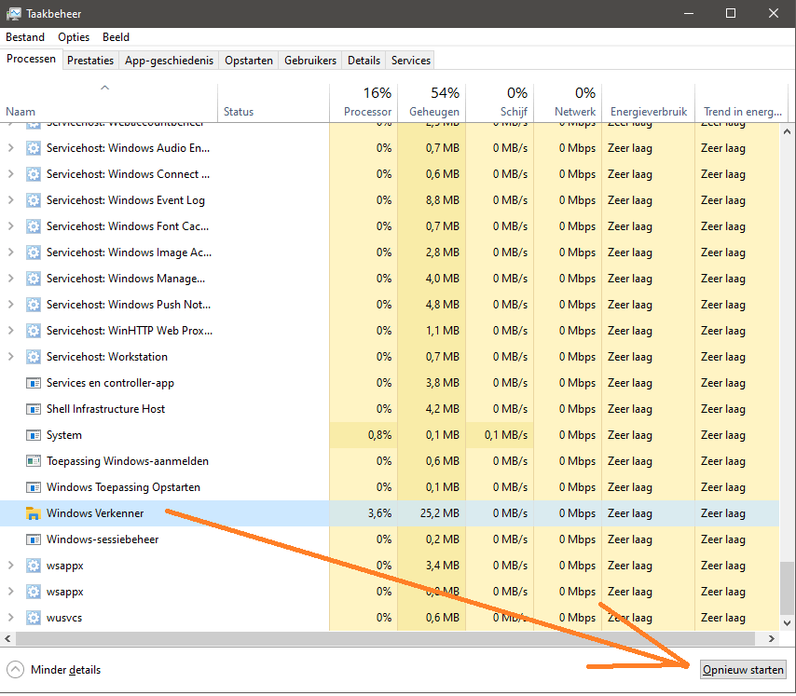Select the Windows-sessiebeheer process name

pos(103,539)
